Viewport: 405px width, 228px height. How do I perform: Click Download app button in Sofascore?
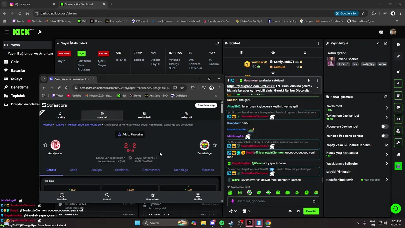point(206,105)
